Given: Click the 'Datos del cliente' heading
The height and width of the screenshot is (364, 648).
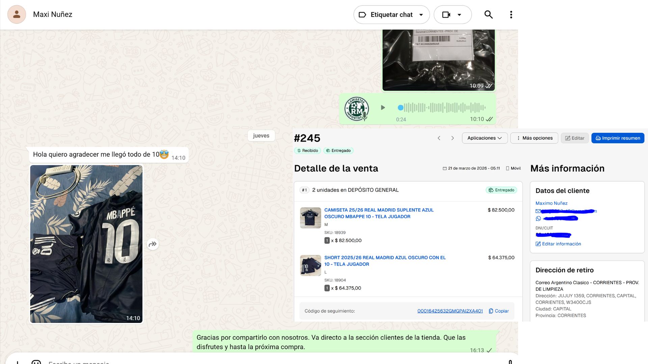Looking at the screenshot, I should coord(562,191).
